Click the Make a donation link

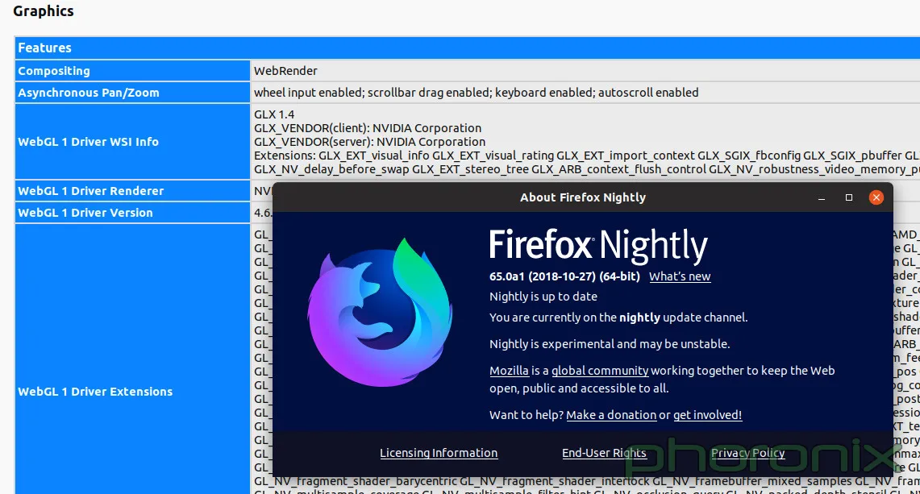[x=611, y=415]
